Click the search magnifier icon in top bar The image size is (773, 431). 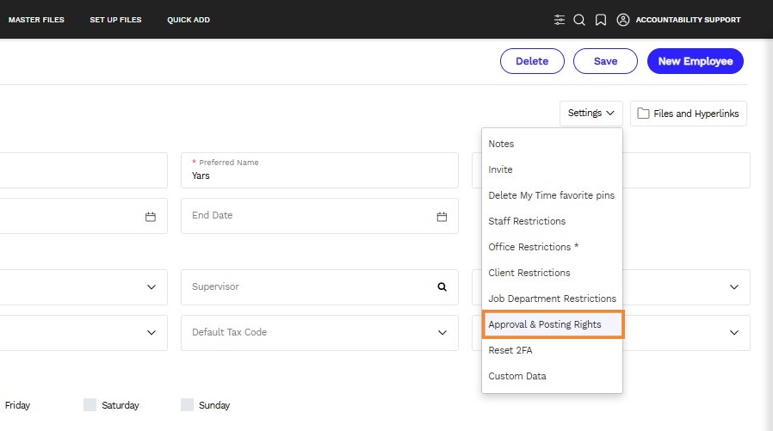pos(579,20)
